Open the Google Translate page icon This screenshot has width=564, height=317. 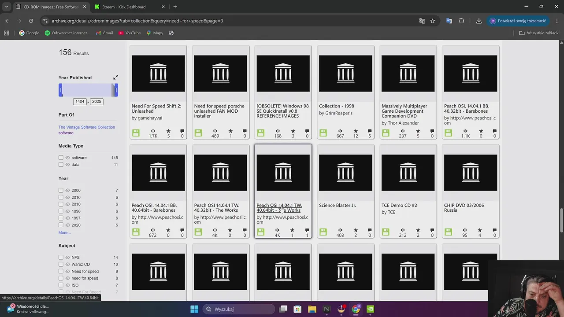click(422, 21)
